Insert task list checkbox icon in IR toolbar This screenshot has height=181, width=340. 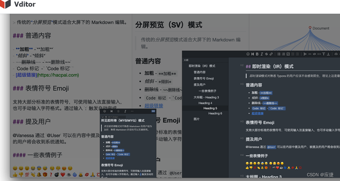(x=288, y=54)
